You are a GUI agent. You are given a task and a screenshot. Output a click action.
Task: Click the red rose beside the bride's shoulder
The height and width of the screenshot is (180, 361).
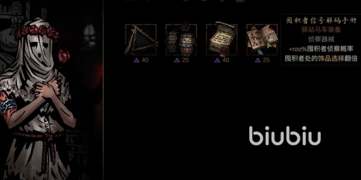click(x=64, y=56)
